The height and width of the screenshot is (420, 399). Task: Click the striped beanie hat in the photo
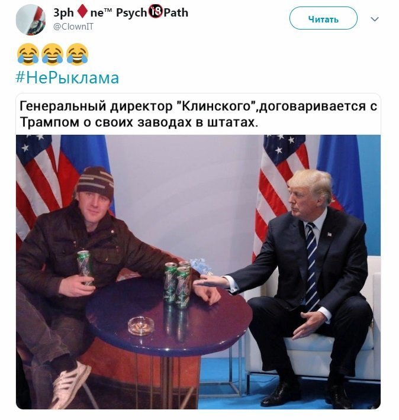95,182
